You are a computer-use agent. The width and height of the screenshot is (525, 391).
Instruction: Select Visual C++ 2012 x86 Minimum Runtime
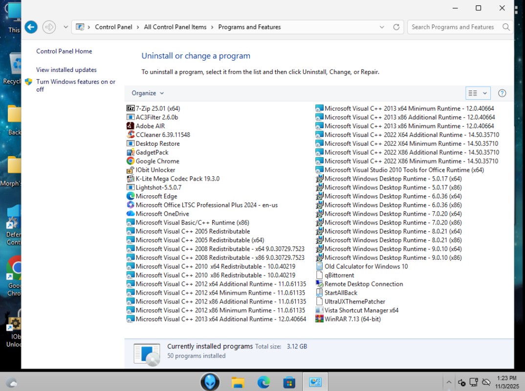[216, 310]
